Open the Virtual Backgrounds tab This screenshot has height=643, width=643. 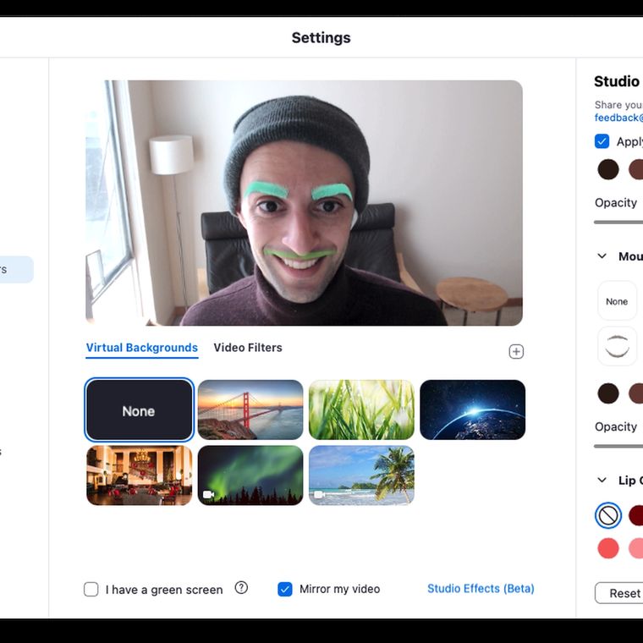coord(142,348)
